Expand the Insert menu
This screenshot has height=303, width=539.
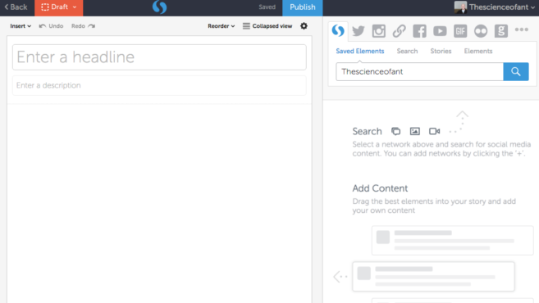pyautogui.click(x=21, y=26)
